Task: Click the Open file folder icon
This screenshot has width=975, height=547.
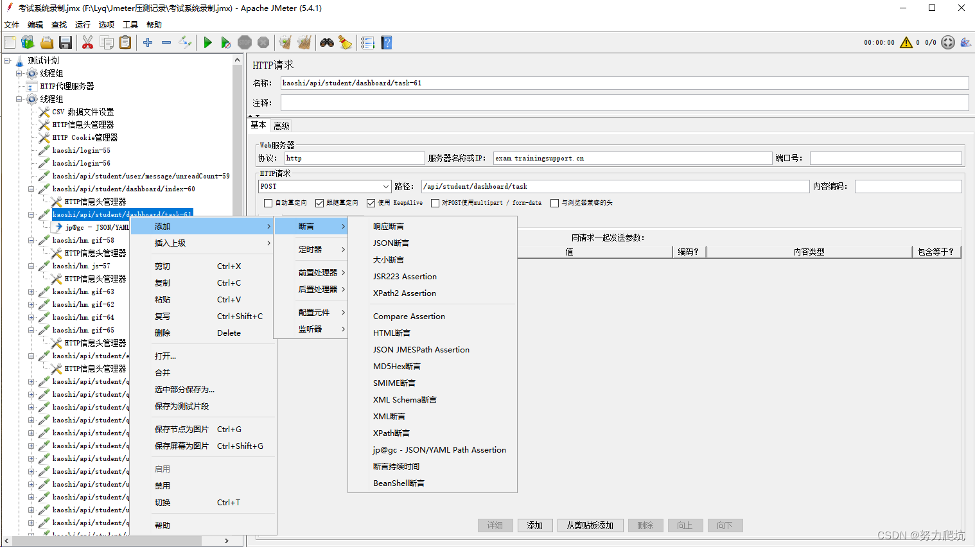Action: 47,42
